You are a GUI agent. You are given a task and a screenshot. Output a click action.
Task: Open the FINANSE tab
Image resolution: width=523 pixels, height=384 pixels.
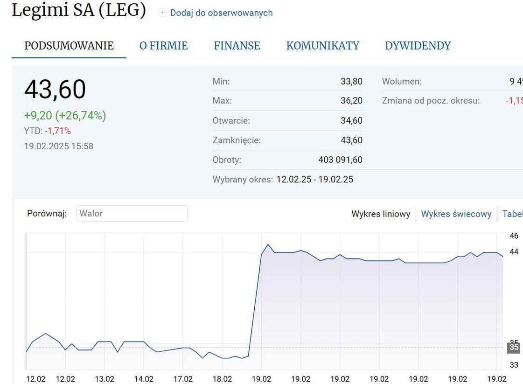[237, 46]
